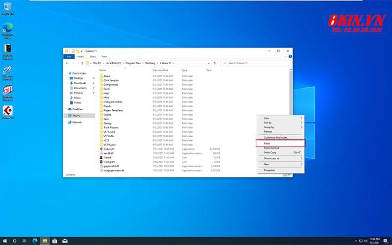Click File Explorer on the taskbar
This screenshot has height=245, width=392.
pos(45,241)
